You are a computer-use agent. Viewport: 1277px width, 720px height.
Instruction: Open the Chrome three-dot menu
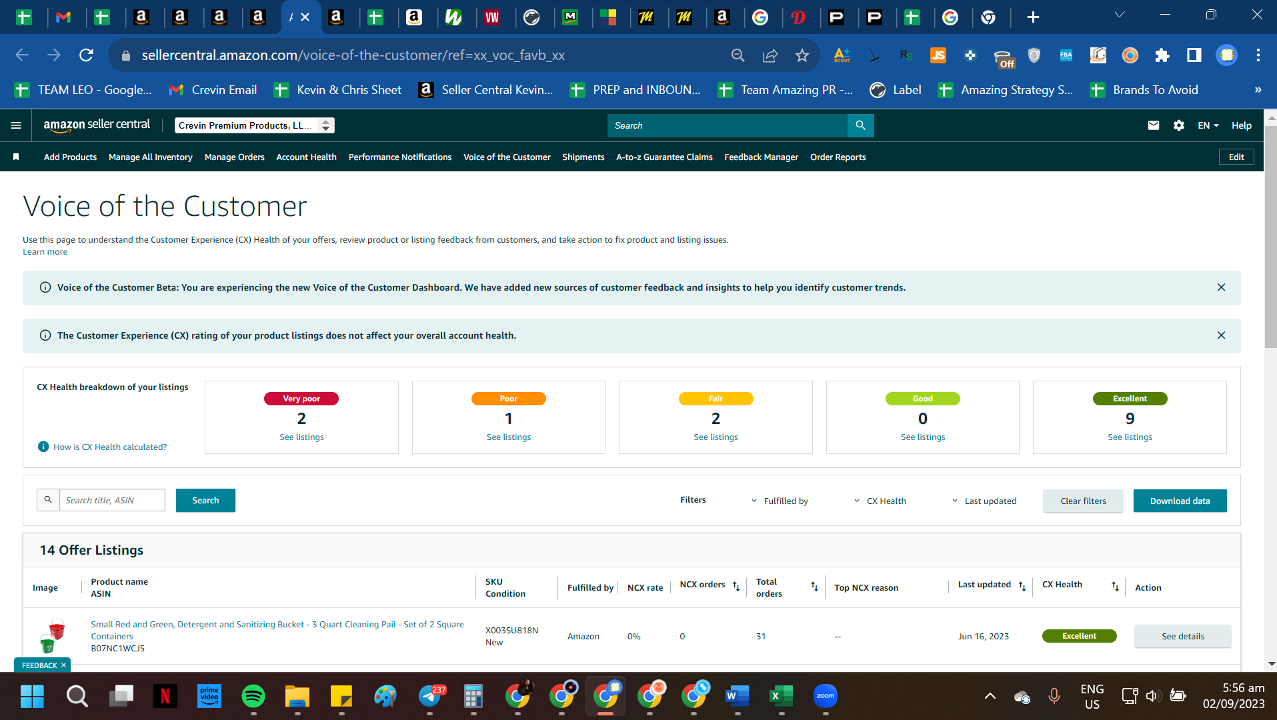[x=1258, y=55]
